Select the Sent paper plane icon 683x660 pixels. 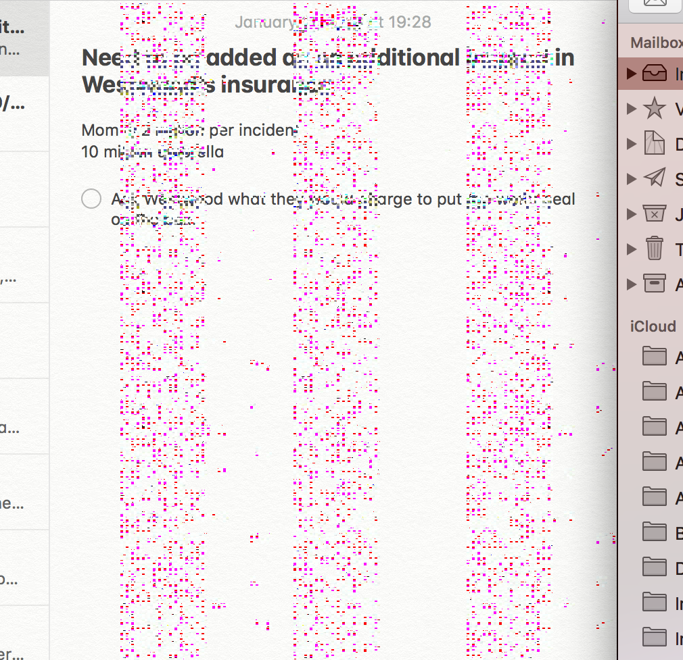[x=654, y=179]
